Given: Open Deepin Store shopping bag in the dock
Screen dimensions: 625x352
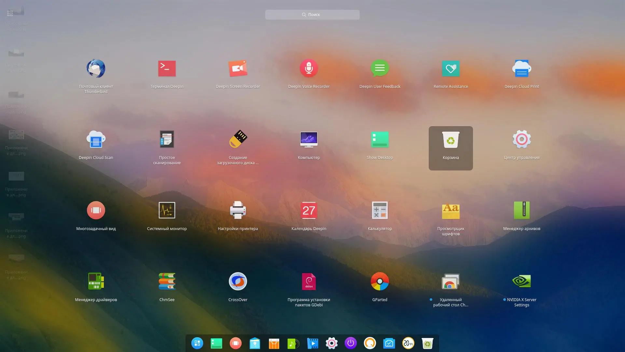Looking at the screenshot, I should click(274, 344).
